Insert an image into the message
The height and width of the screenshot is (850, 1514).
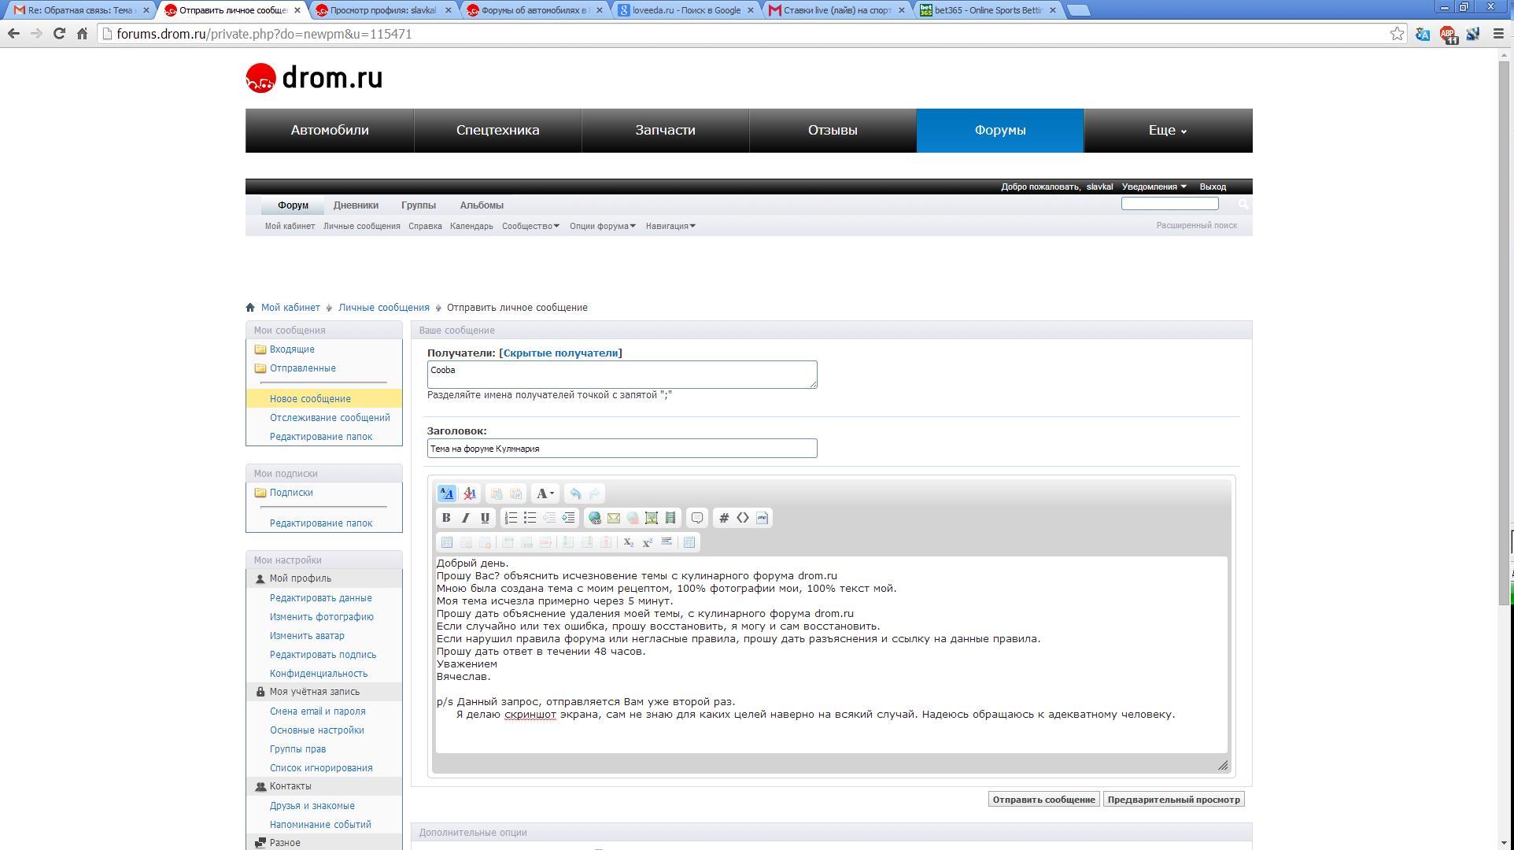point(652,518)
